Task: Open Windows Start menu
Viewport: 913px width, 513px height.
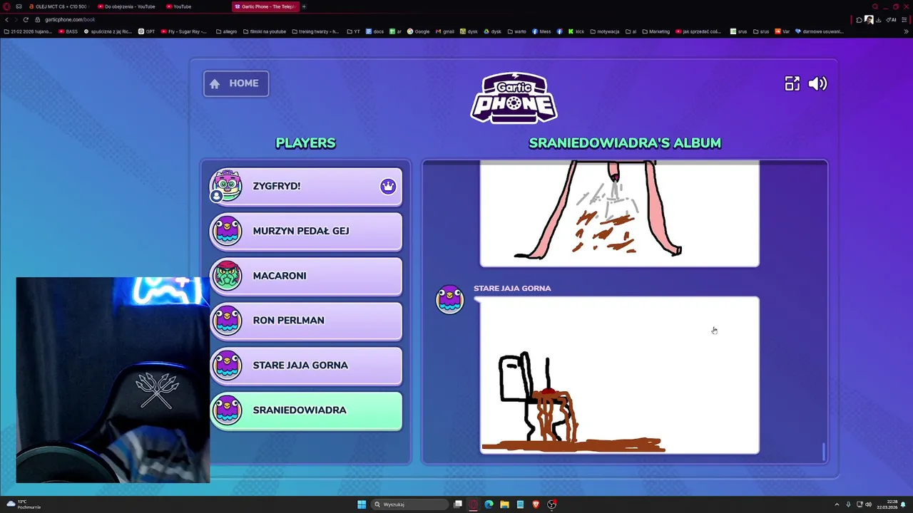Action: [x=362, y=504]
